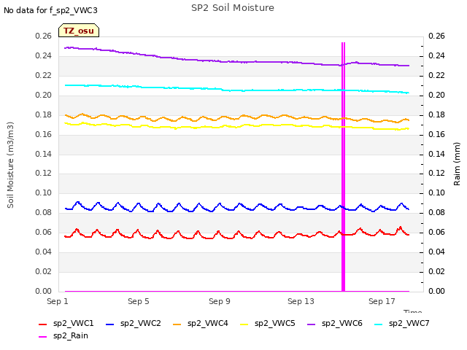This screenshot has width=467, height=350.
Task: Toggle sp2_VWC6 series in the legend
Action: tap(335, 323)
